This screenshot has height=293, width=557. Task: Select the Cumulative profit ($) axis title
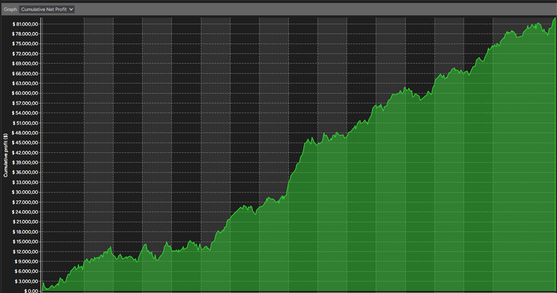5,155
